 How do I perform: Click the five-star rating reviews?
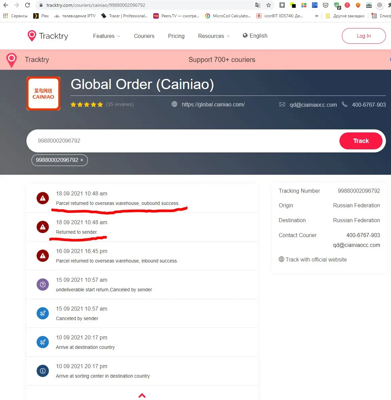(102, 104)
